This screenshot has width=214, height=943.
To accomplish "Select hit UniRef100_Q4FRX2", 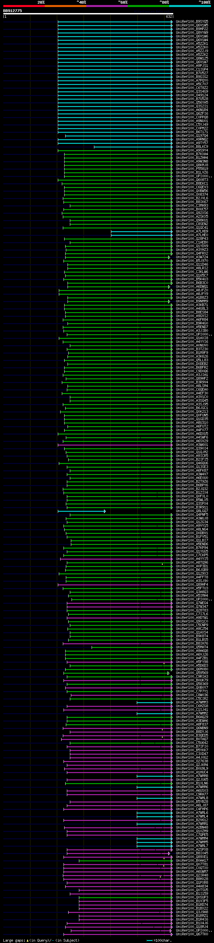I will click(192, 253).
